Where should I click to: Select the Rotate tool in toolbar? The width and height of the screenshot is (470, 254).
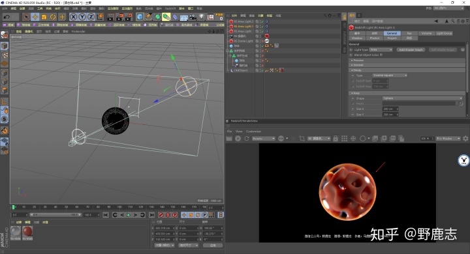[x=53, y=17]
